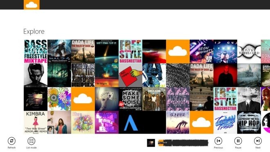
Task: Open the So Bright tile
Action: click(x=107, y=75)
